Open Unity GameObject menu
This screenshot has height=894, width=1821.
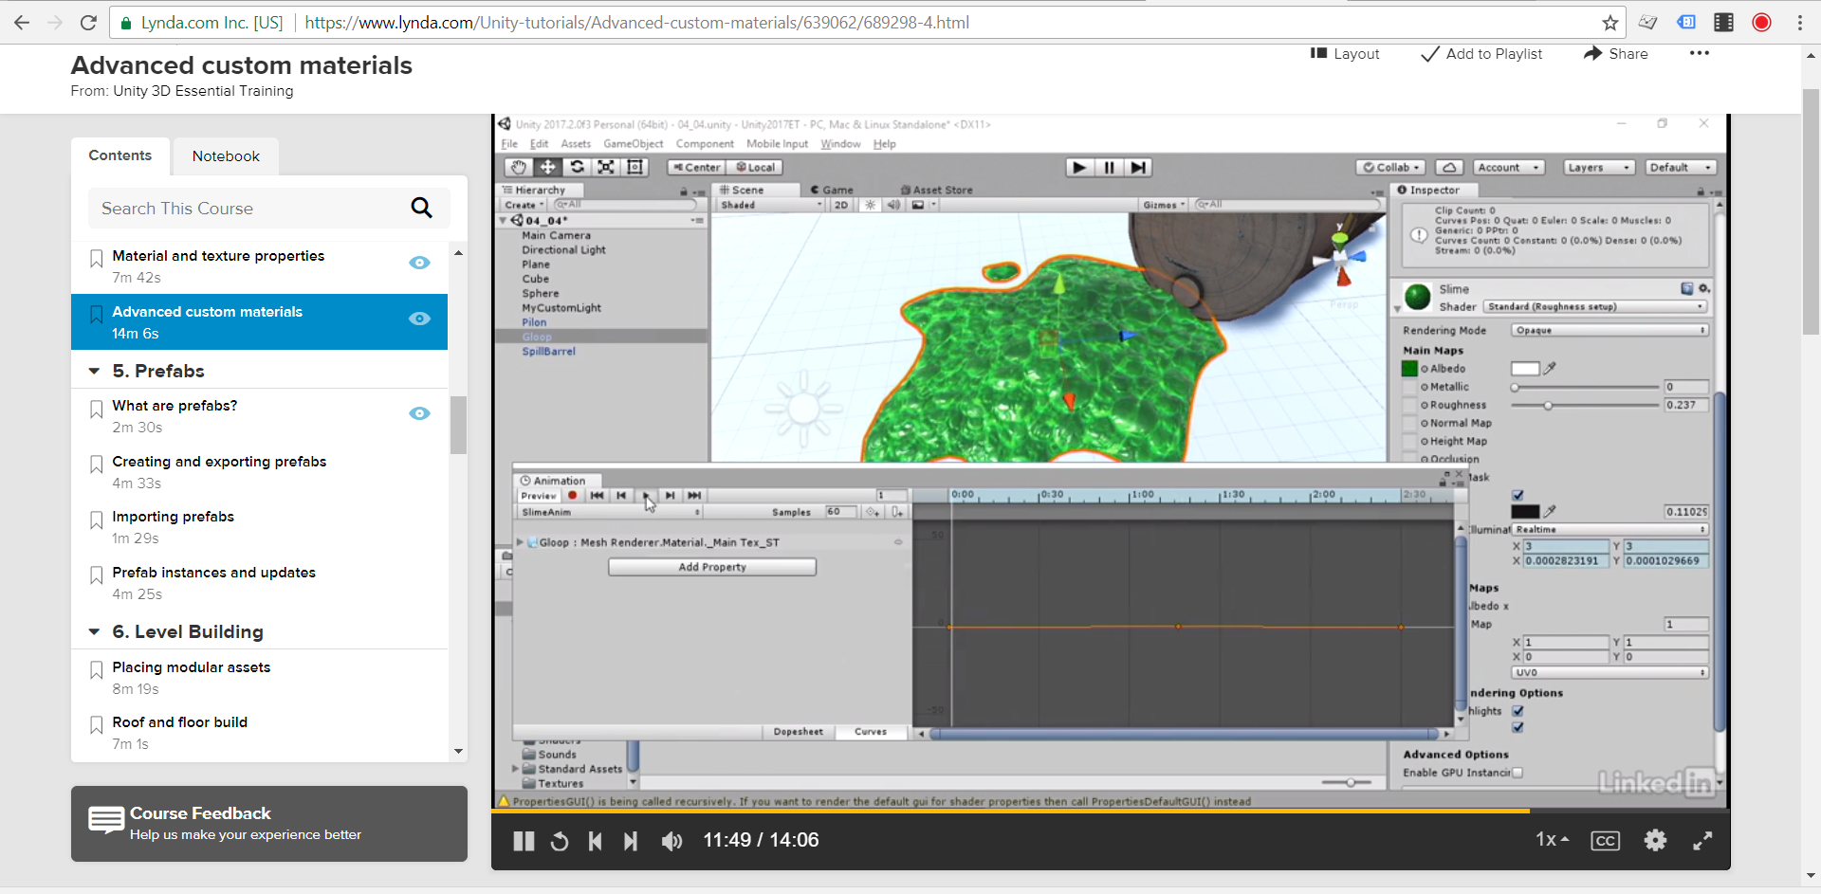tap(633, 144)
